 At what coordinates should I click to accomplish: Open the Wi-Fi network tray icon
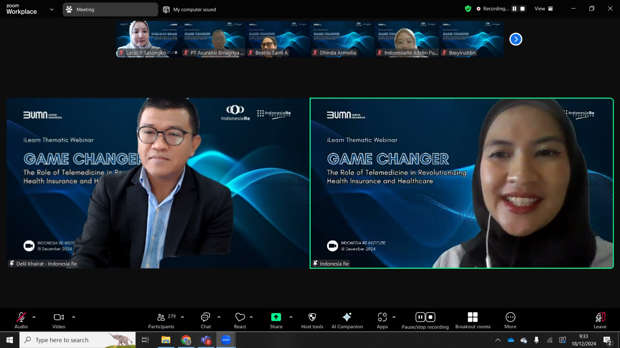click(x=549, y=340)
